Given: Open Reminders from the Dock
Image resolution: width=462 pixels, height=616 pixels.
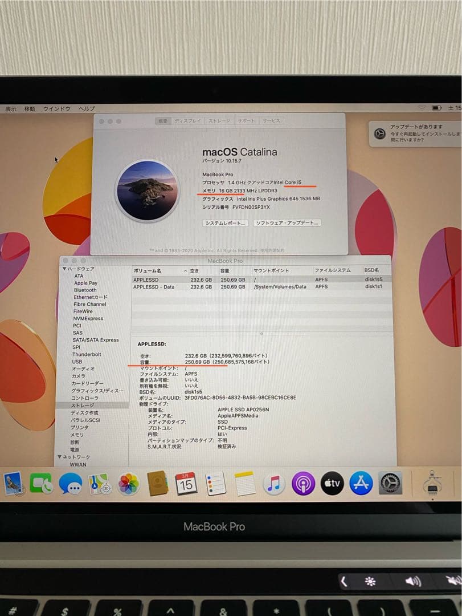Looking at the screenshot, I should pyautogui.click(x=215, y=484).
